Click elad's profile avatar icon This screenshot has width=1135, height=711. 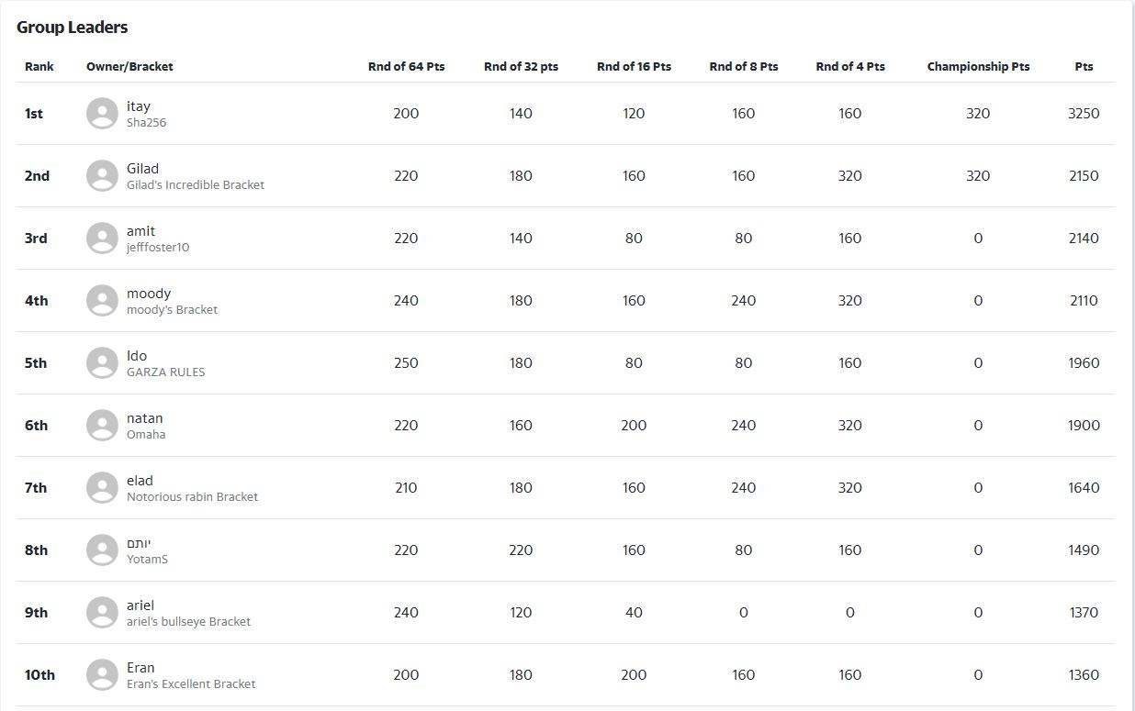102,488
